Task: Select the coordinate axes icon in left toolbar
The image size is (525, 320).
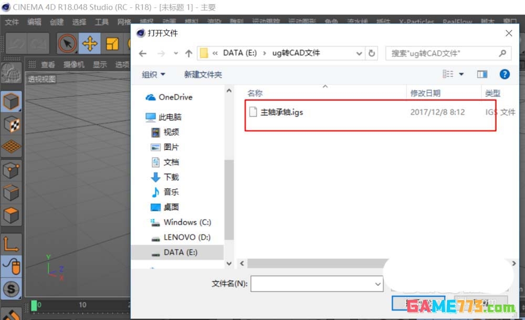Action: click(12, 243)
